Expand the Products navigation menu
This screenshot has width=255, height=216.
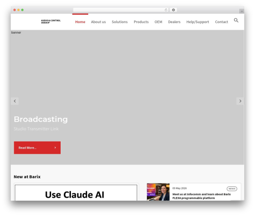(x=141, y=22)
